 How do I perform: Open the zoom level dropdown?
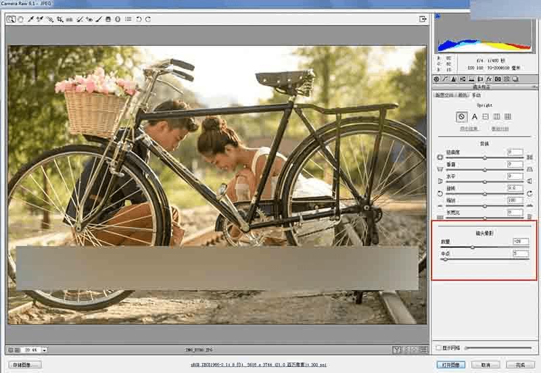(45, 350)
